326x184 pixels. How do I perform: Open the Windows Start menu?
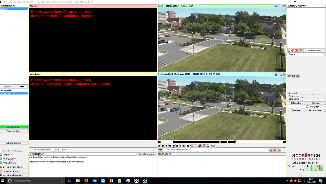pyautogui.click(x=2, y=181)
